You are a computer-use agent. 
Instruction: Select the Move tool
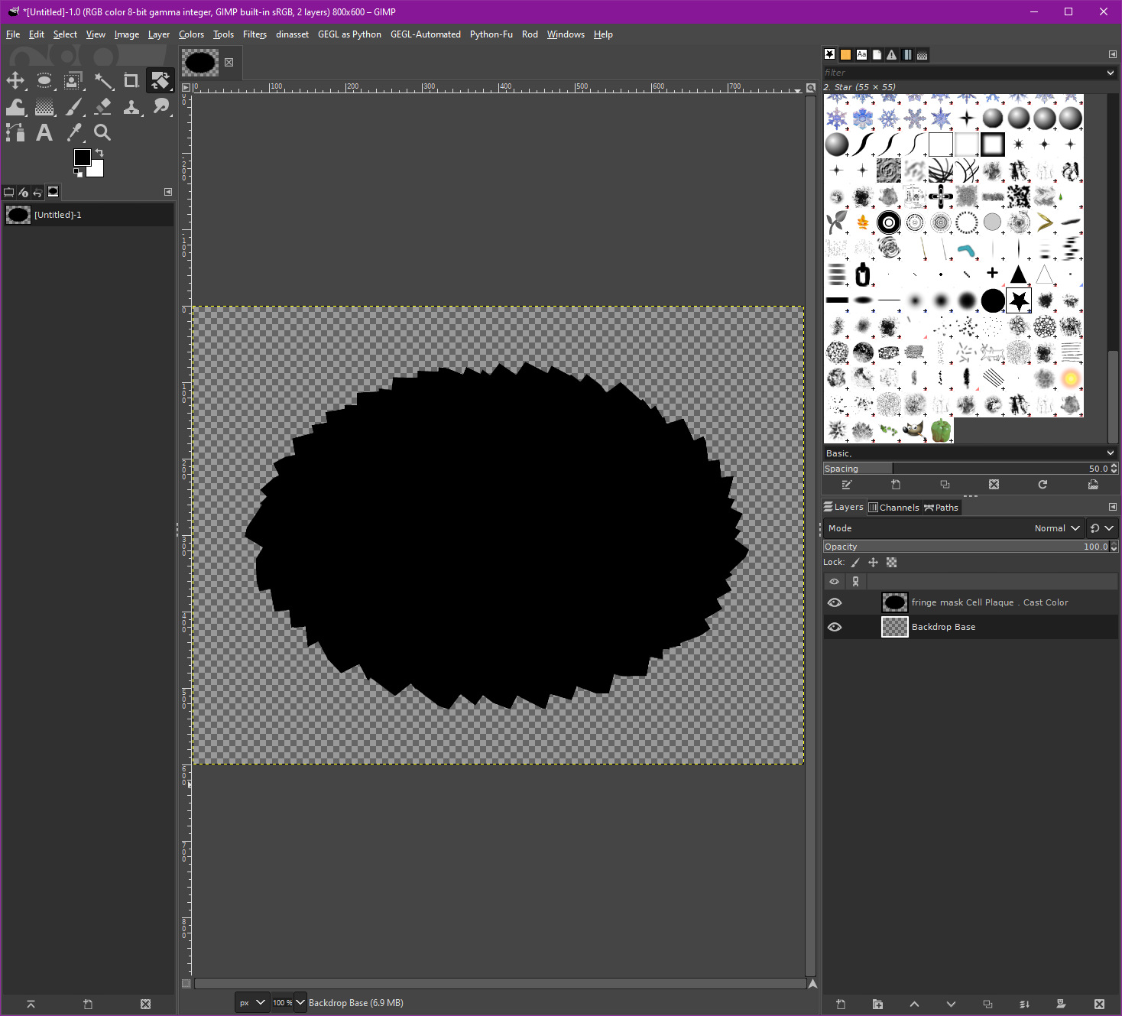pos(15,80)
